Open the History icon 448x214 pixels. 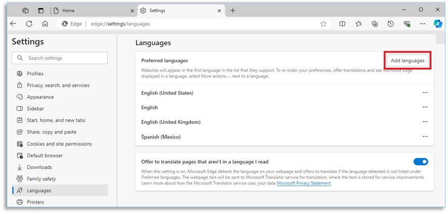click(x=390, y=24)
